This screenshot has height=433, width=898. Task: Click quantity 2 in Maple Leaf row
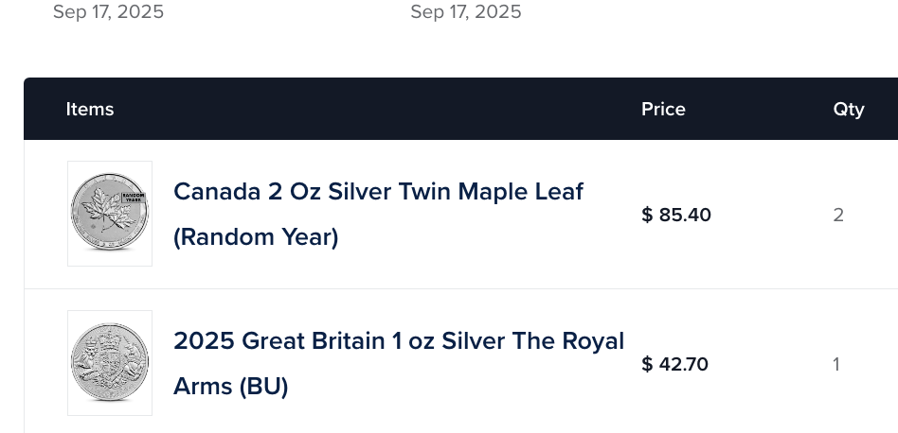click(x=838, y=215)
